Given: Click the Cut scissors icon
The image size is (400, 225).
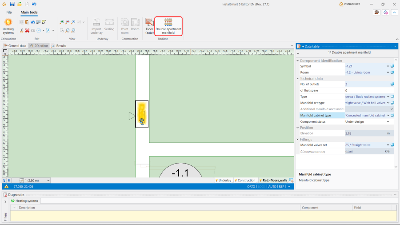Looking at the screenshot, I should (21, 30).
